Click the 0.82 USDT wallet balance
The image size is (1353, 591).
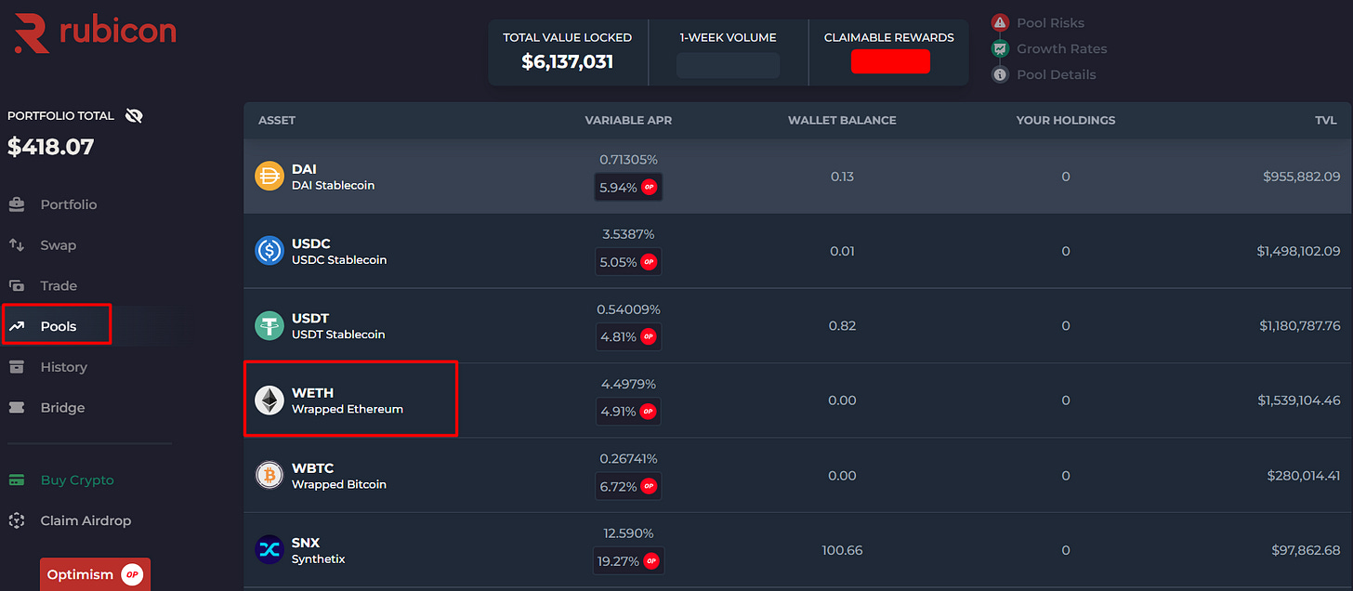[842, 325]
